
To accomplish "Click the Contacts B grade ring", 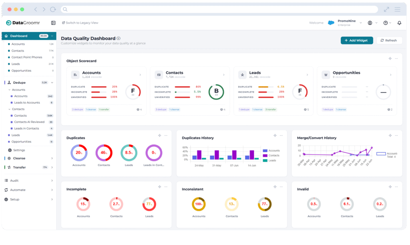I will [x=216, y=92].
